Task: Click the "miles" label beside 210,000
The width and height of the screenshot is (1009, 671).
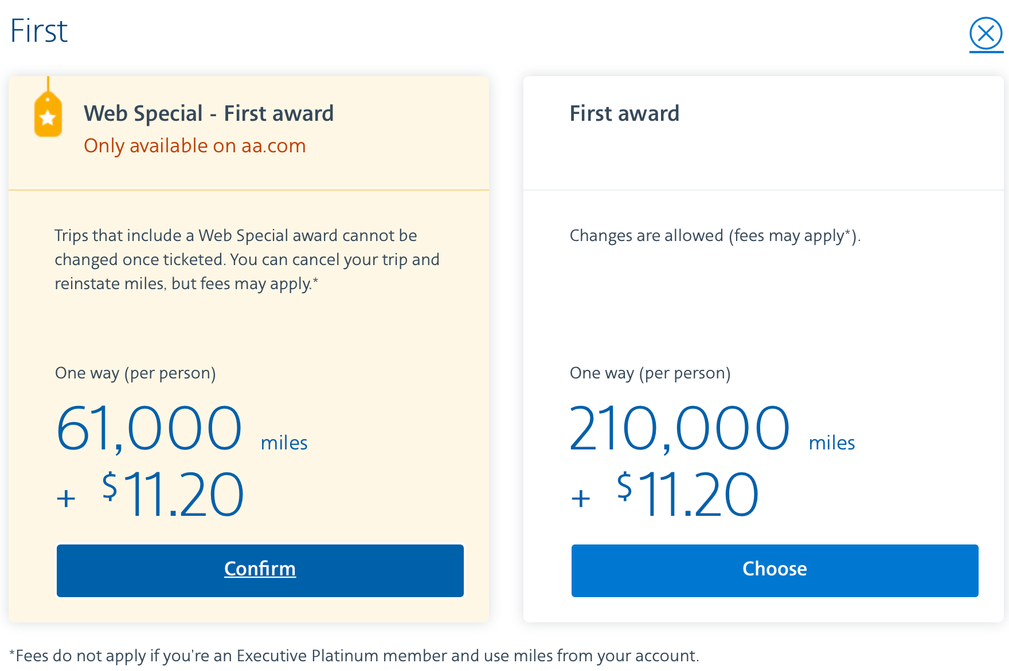Action: click(x=832, y=443)
